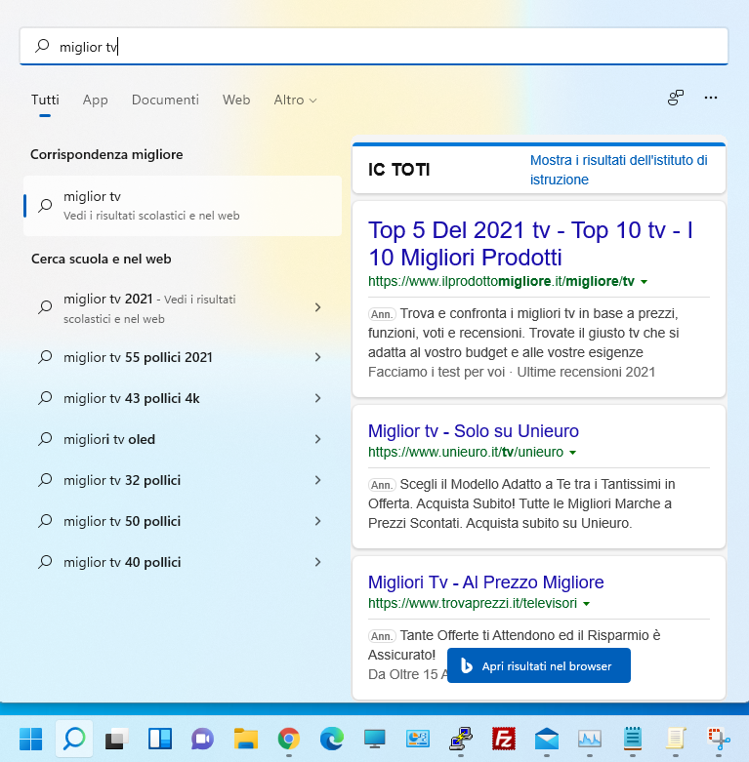Click the Task View taskbar icon
This screenshot has height=762, width=749.
click(x=116, y=738)
